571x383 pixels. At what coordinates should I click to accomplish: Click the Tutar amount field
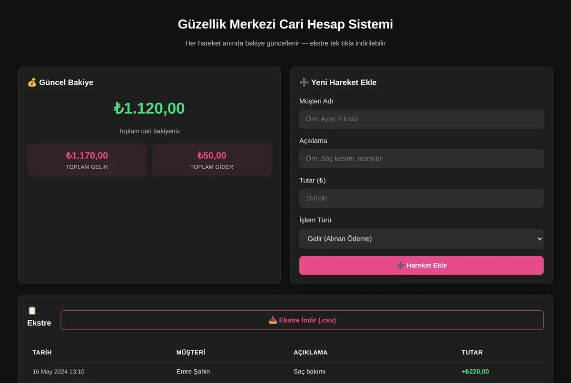point(422,198)
